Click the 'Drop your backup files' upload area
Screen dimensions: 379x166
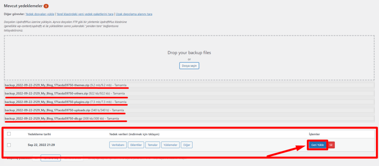(x=189, y=53)
